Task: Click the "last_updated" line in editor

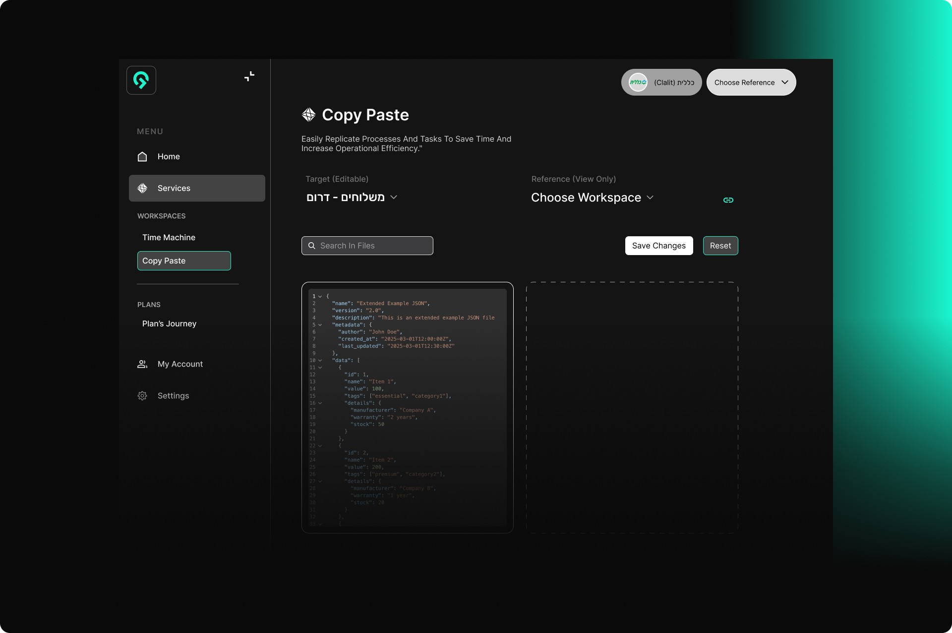Action: pos(396,346)
